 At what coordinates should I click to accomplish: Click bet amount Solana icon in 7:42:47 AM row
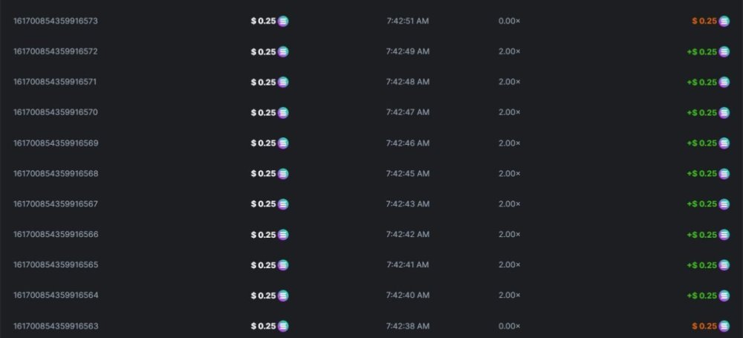coord(283,113)
